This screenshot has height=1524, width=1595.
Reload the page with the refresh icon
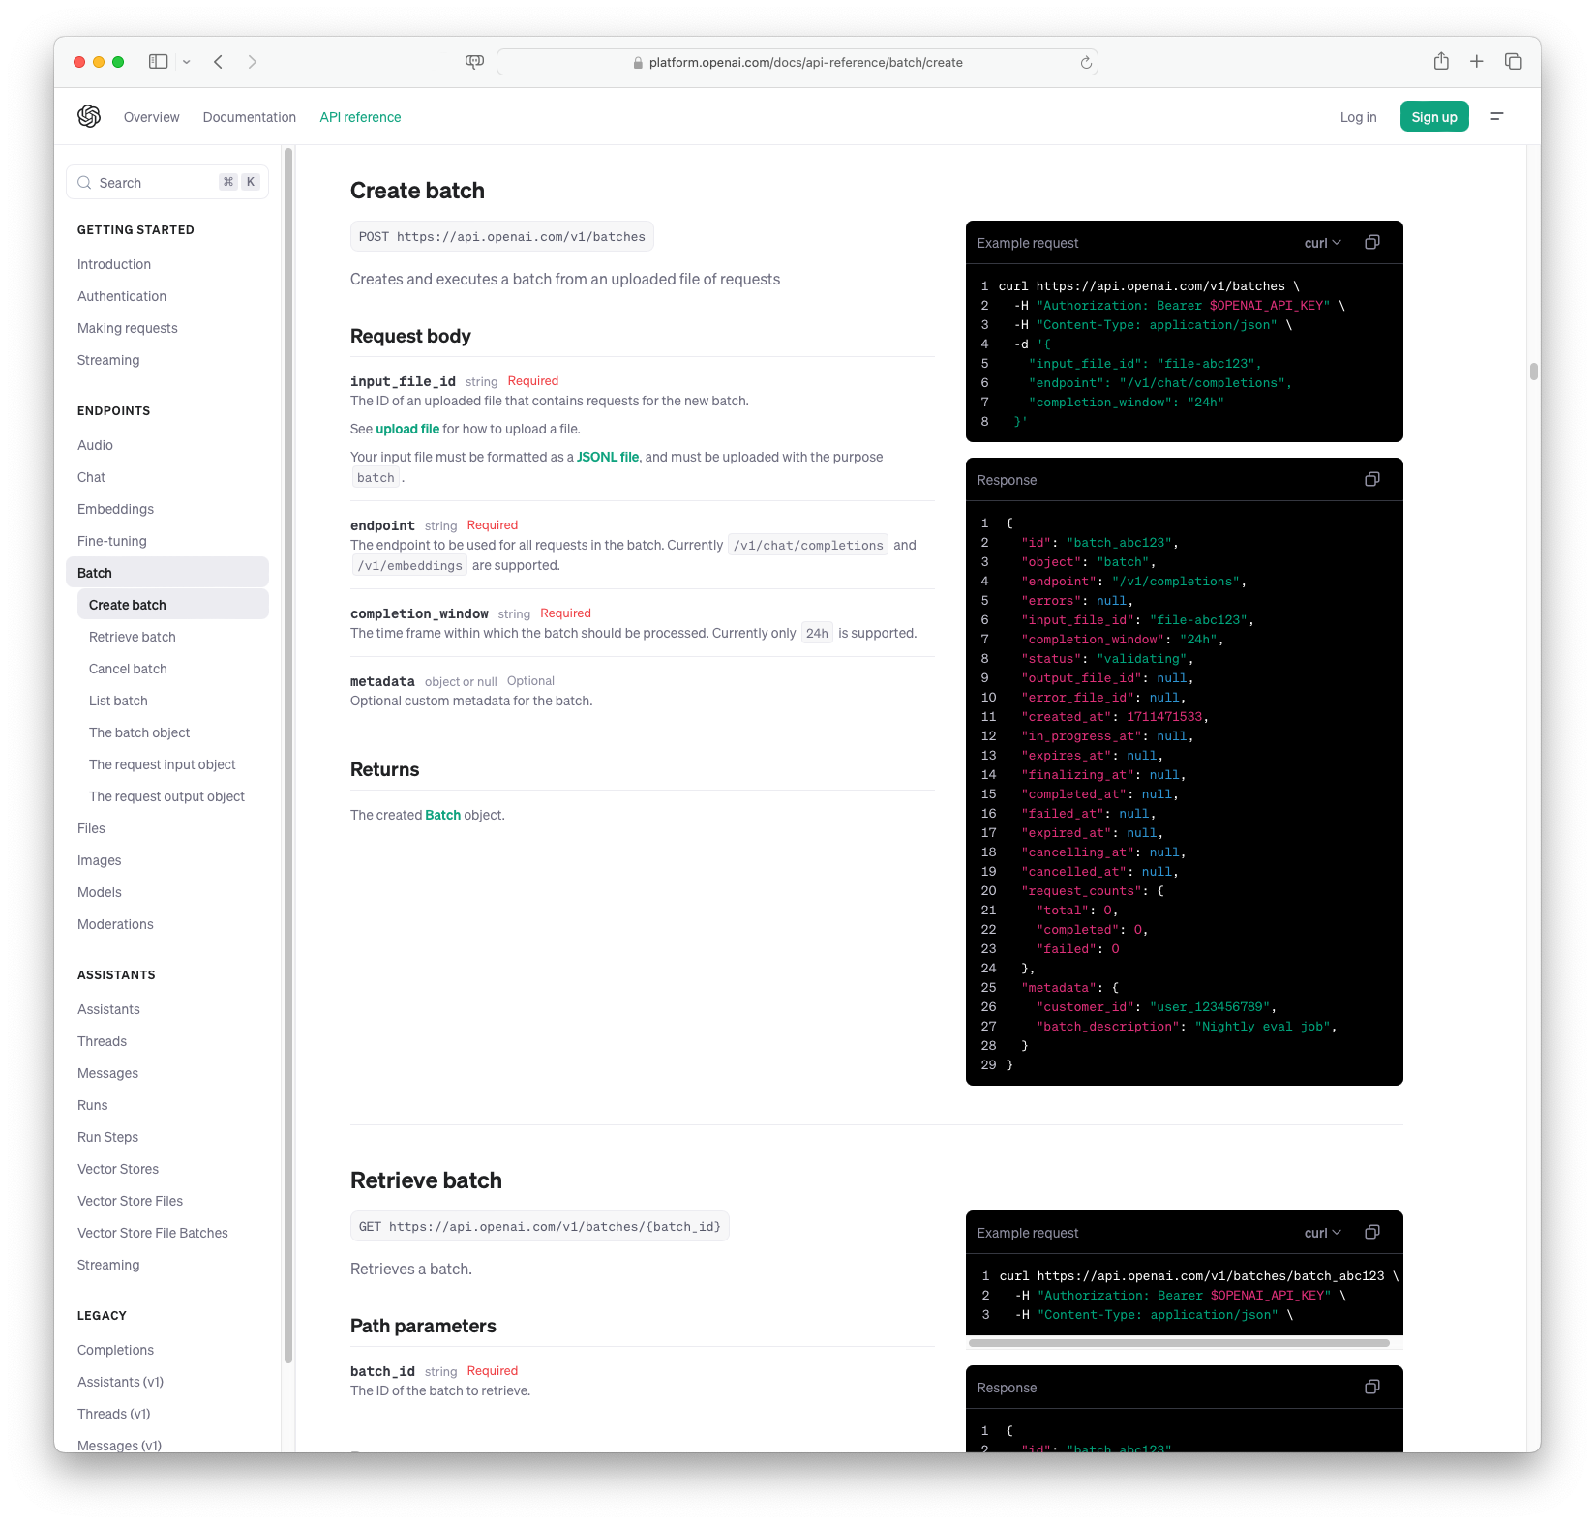1086,63
